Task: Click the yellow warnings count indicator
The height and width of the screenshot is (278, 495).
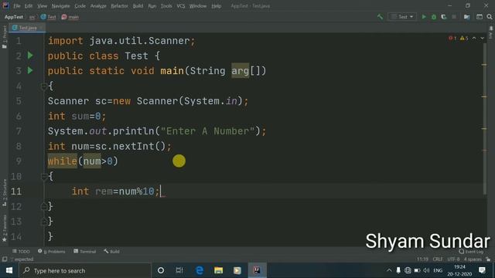Action: point(464,38)
